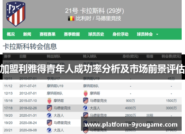Go to the 球员历史 tab

[x=96, y=34]
